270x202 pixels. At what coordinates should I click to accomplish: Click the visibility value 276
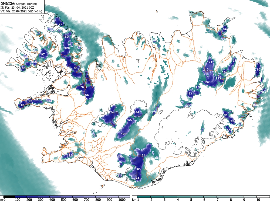pyautogui.click(x=154, y=112)
